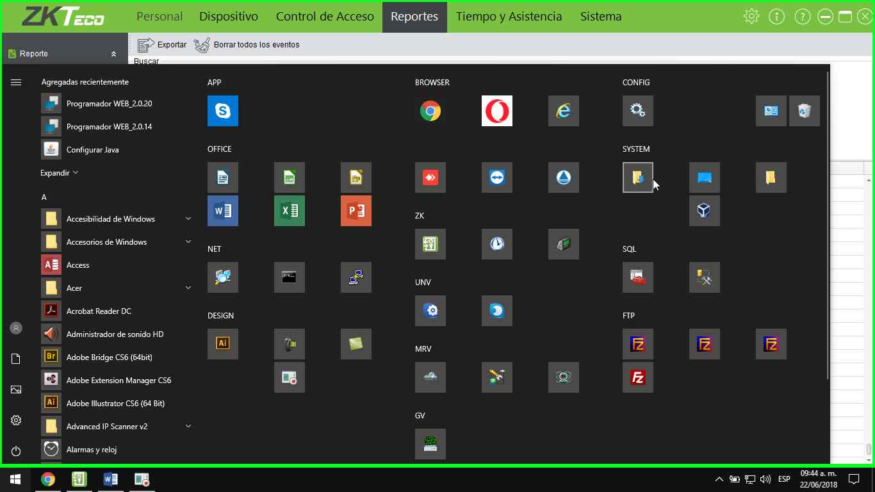875x492 pixels.
Task: Select the Reportes tab
Action: pyautogui.click(x=414, y=17)
